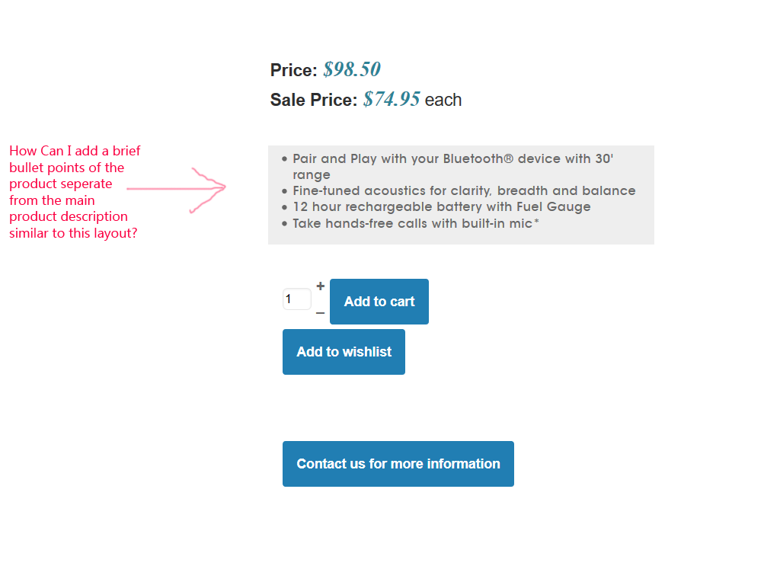The width and height of the screenshot is (780, 585).
Task: Select the "Pair and Play" bullet point
Action: pos(452,159)
